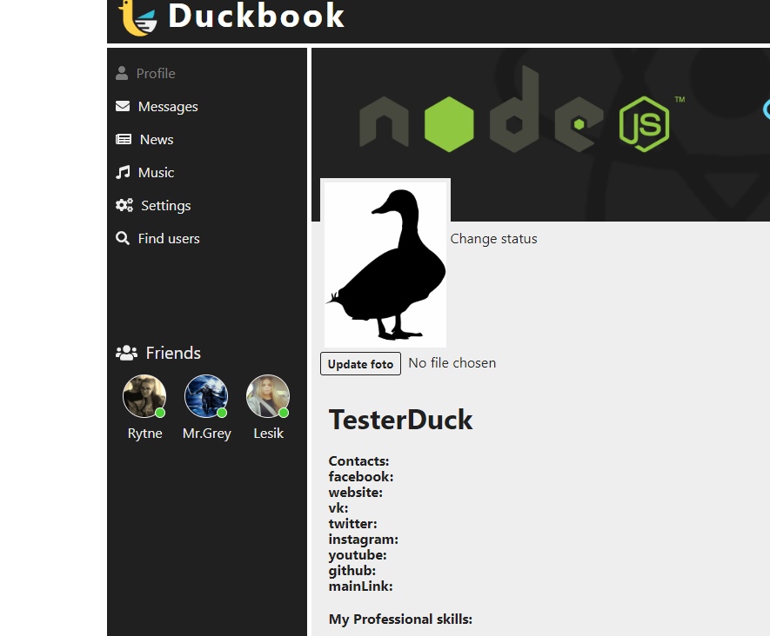Click the Lesik friend name
Viewport: 770px width, 636px height.
tap(269, 434)
